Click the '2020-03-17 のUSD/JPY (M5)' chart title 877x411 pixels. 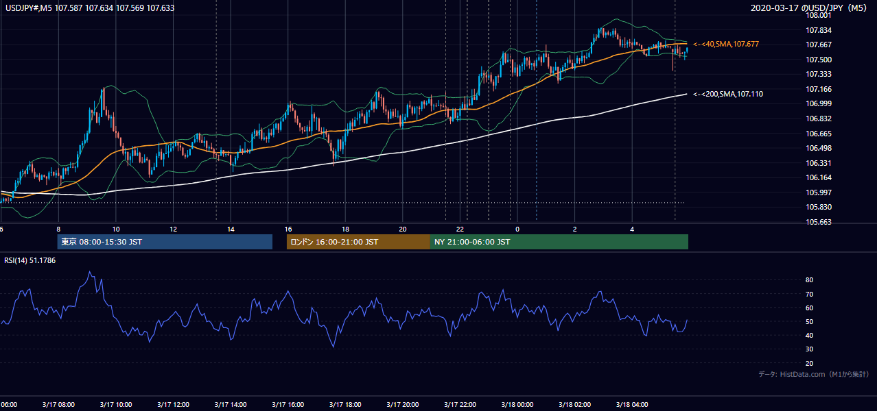point(810,8)
